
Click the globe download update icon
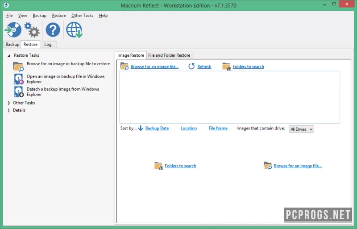point(74,30)
